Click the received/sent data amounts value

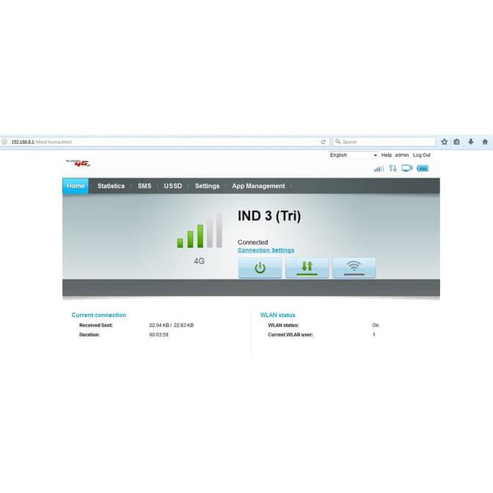click(172, 325)
